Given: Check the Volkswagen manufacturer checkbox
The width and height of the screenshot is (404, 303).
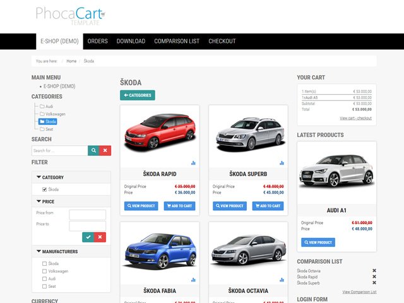Looking at the screenshot, I should tap(44, 271).
